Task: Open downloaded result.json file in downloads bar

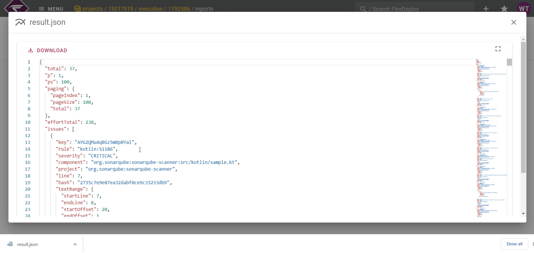Action: tap(27, 244)
